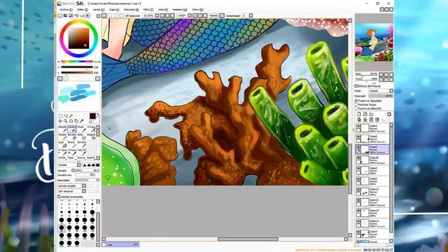Image resolution: width=448 pixels, height=252 pixels.
Task: Switch to the 1.sai canvas tab
Action: pyautogui.click(x=121, y=244)
